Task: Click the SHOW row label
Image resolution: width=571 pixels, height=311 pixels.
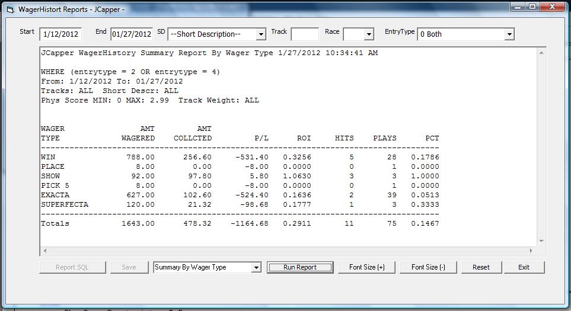Action: click(x=50, y=176)
